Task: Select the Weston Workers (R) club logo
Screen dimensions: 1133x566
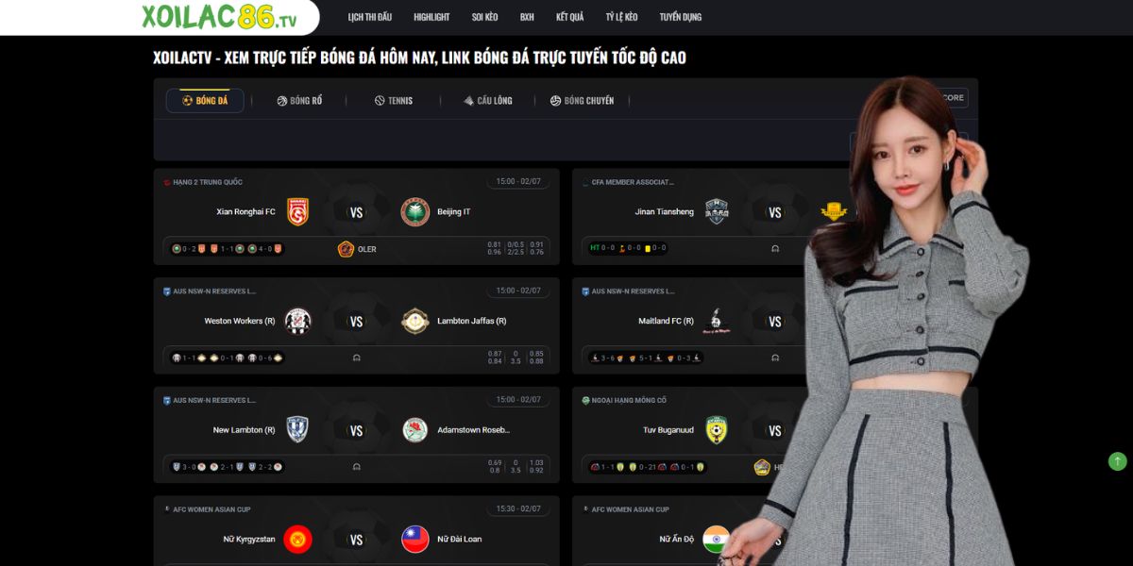Action: point(298,321)
